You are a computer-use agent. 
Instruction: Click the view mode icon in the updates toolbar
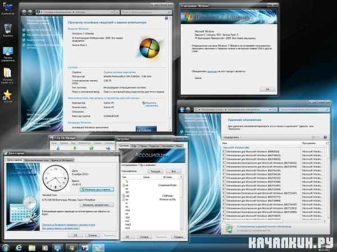(x=314, y=137)
